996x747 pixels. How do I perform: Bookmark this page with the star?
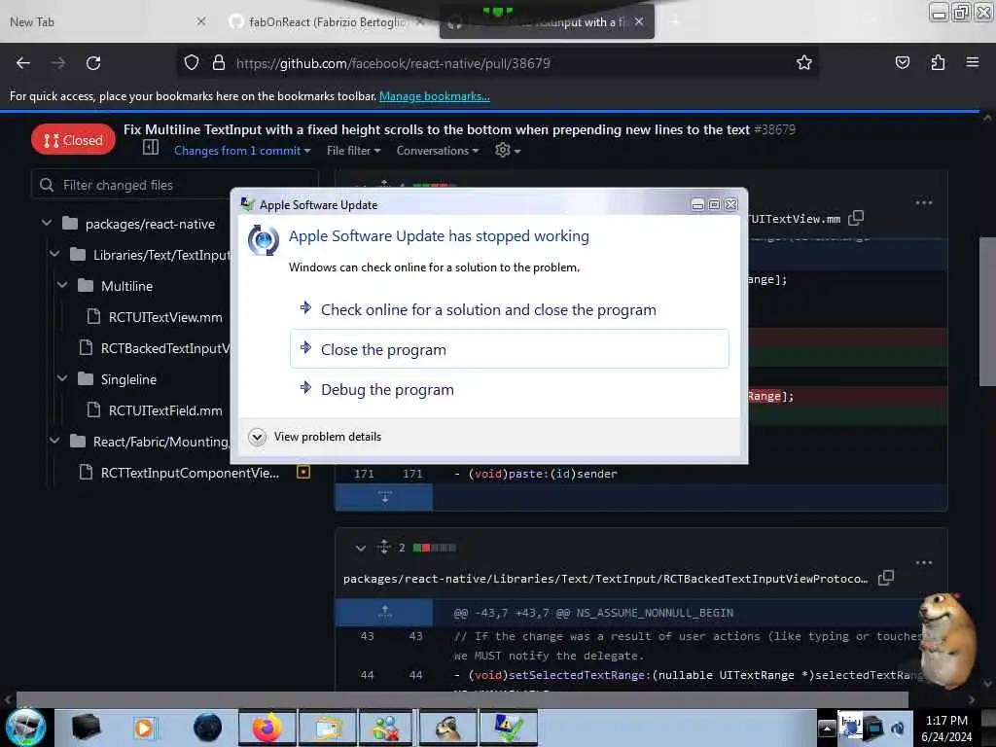pyautogui.click(x=804, y=62)
